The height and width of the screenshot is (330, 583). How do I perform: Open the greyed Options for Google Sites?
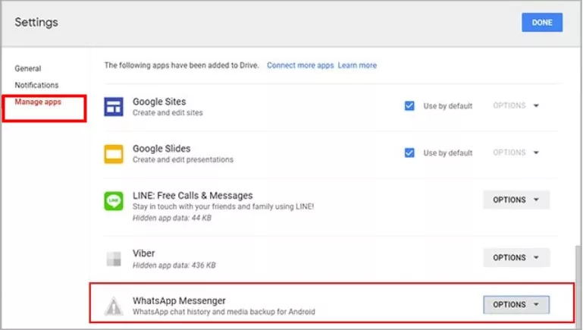pyautogui.click(x=516, y=105)
